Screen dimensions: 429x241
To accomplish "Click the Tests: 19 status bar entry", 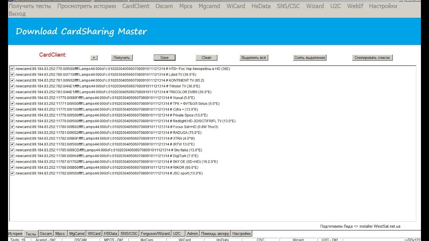I will pos(18,240).
